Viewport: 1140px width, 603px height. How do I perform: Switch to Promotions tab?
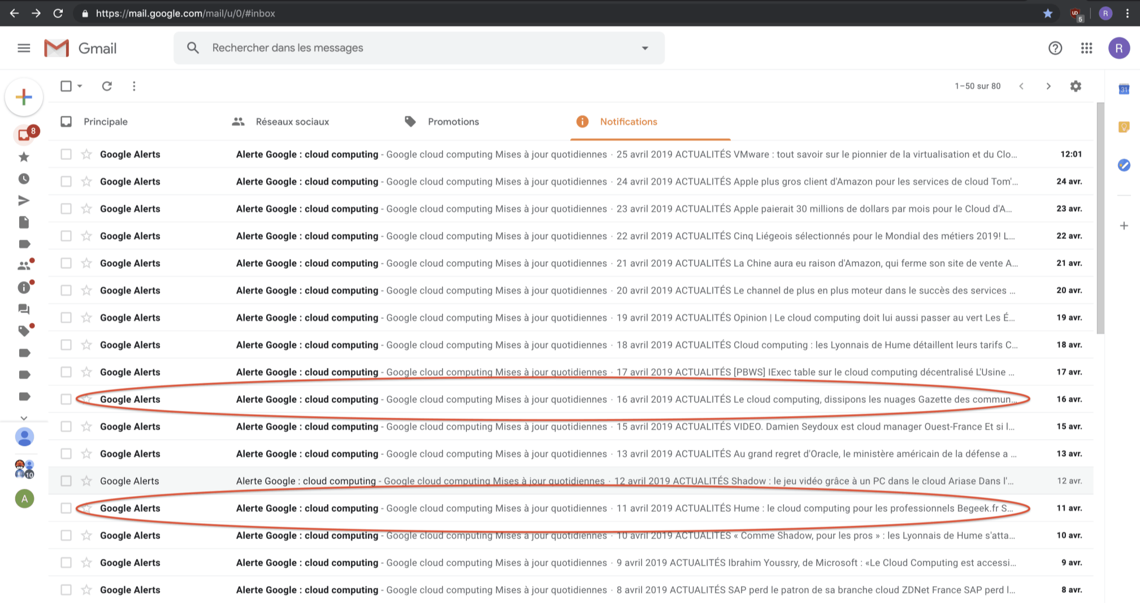coord(453,122)
